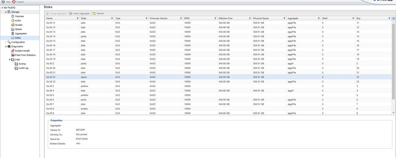This screenshot has height=158, width=396.
Task: Click the Volumes cylinder icon
Action: 13,16
